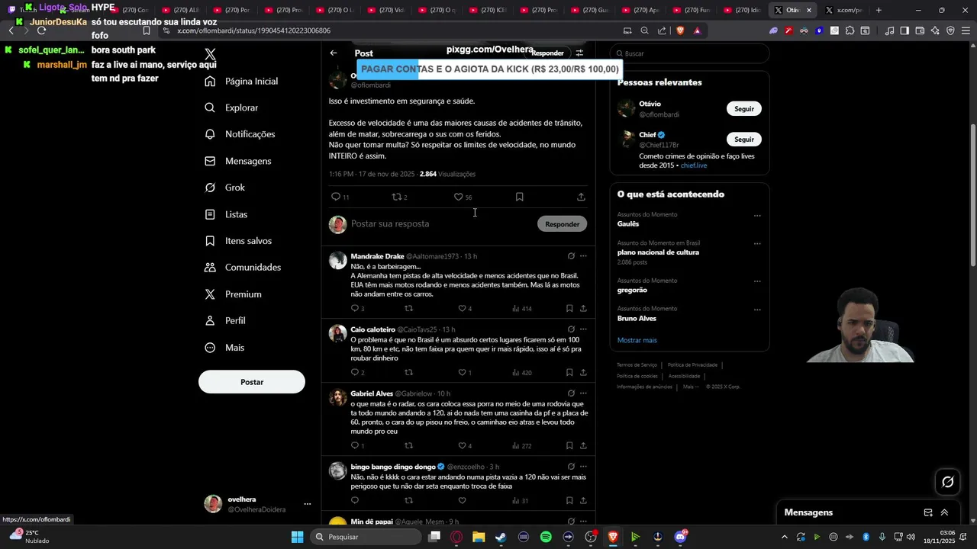Click the Brave Shields icon in address bar
977x549 pixels.
(x=680, y=30)
